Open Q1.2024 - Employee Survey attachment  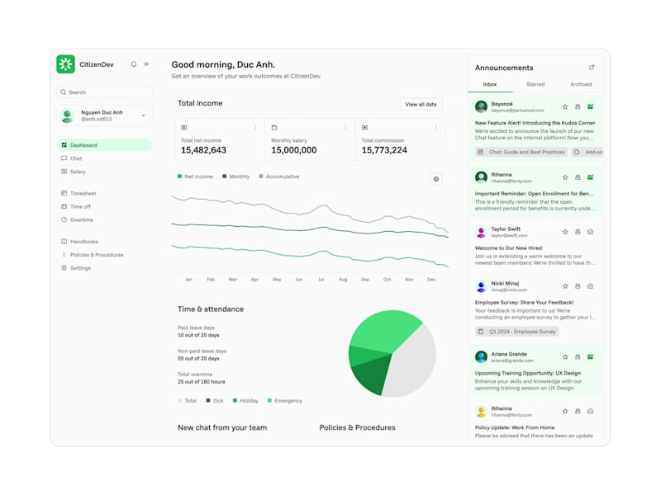[x=517, y=332]
